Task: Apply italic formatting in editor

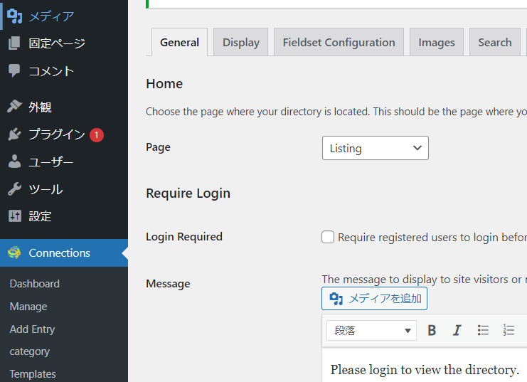Action: 457,330
